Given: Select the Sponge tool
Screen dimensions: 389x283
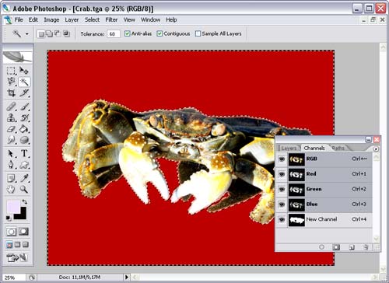Looking at the screenshot, I should (24, 140).
